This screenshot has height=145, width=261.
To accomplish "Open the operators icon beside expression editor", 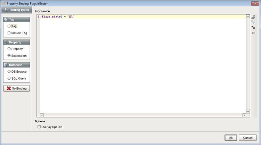I will 253,27.
